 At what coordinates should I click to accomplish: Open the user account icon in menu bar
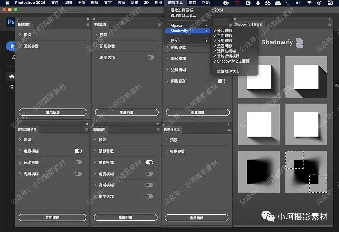click(x=319, y=3)
